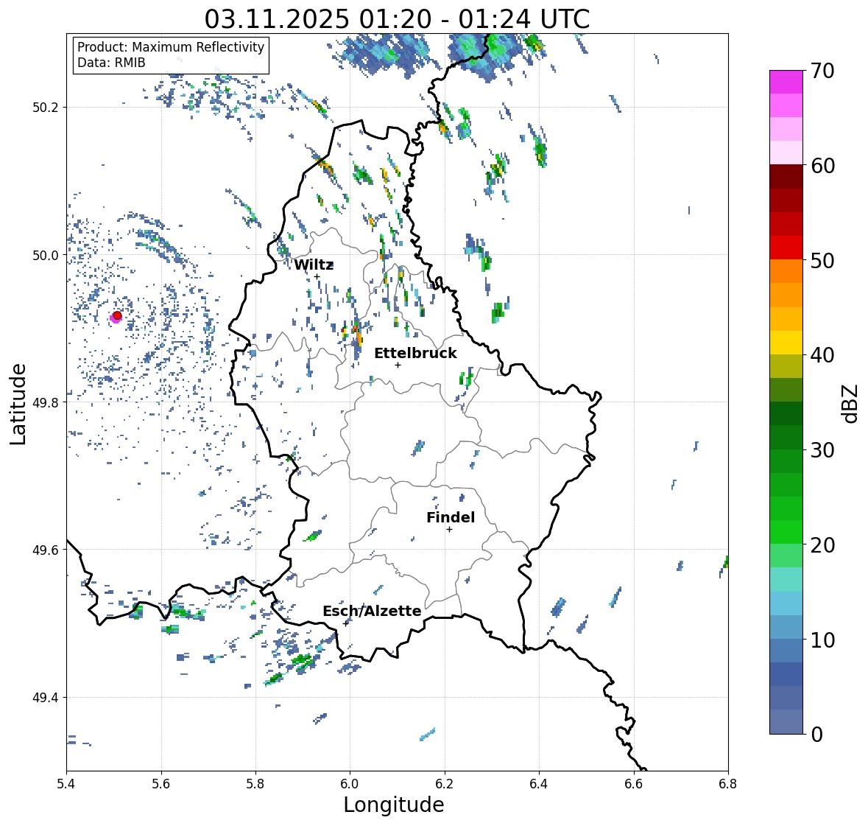
Task: Click the 49.6 latitude tick label
Action: [46, 550]
